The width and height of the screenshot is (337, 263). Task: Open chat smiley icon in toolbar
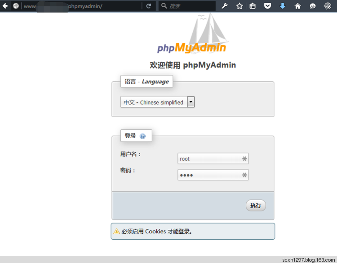tap(313, 6)
